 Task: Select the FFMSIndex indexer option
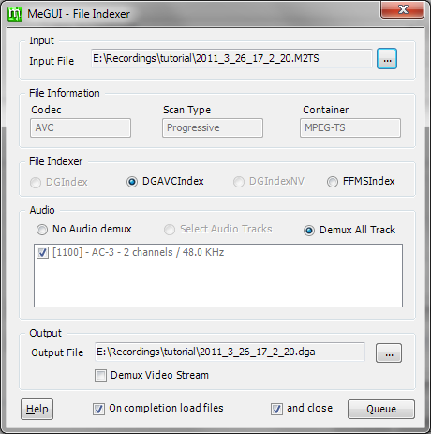point(333,182)
